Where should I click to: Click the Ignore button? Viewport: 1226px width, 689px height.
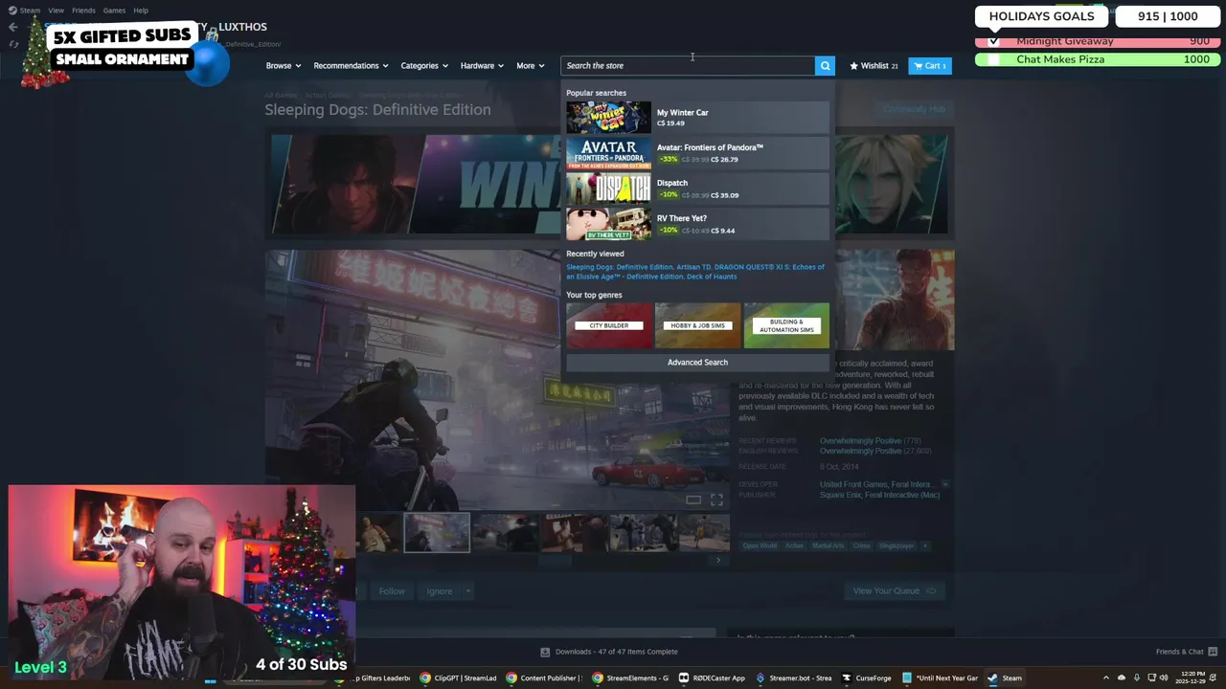click(x=440, y=590)
